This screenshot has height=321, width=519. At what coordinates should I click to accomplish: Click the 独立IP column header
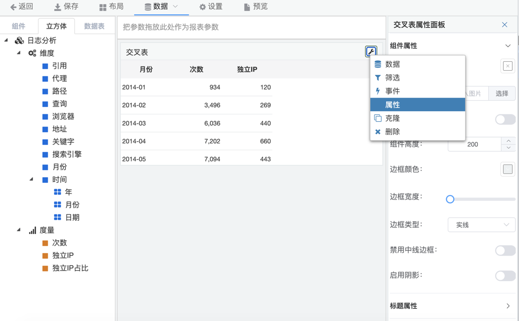tap(247, 69)
